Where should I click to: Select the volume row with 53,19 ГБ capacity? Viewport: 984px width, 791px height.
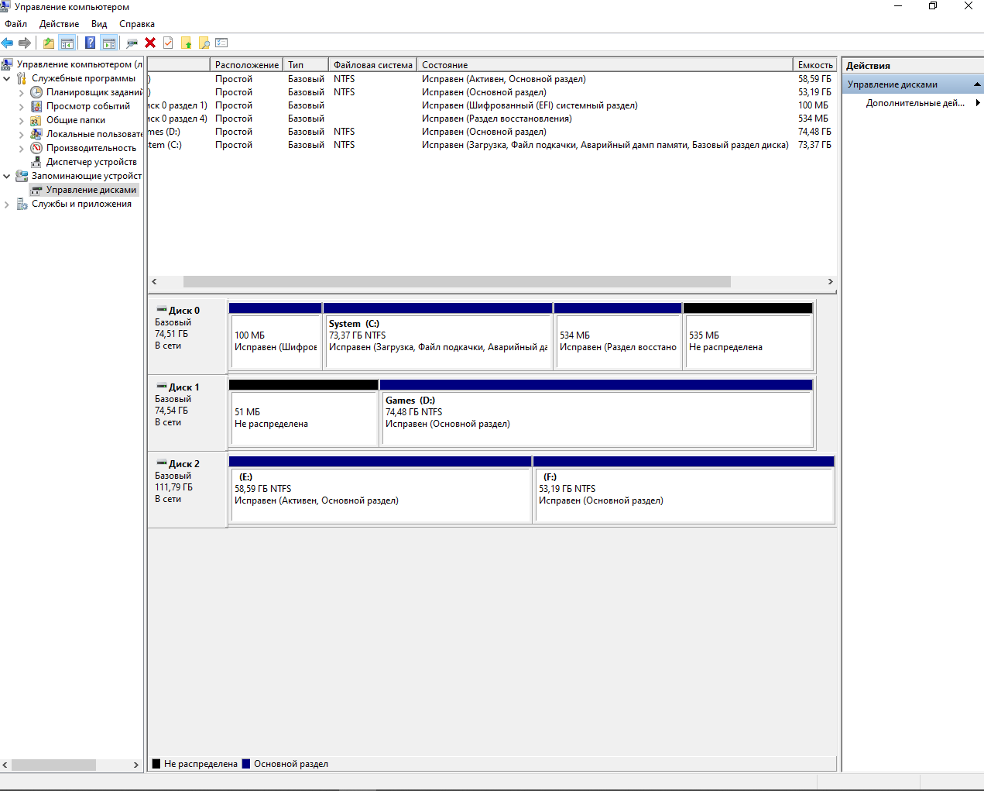click(492, 92)
